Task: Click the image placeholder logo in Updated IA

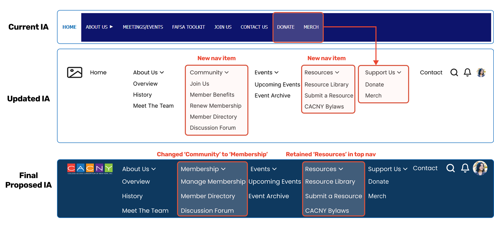Action: pos(75,72)
